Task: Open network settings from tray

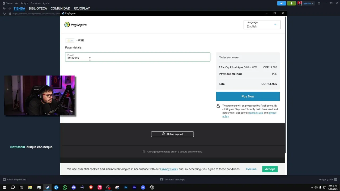Action: [x=325, y=188]
